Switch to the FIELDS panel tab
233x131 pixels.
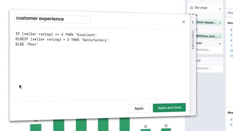(230, 13)
